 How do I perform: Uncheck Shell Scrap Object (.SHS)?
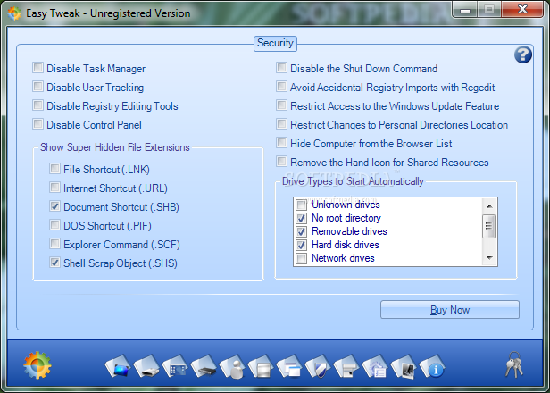pos(54,262)
